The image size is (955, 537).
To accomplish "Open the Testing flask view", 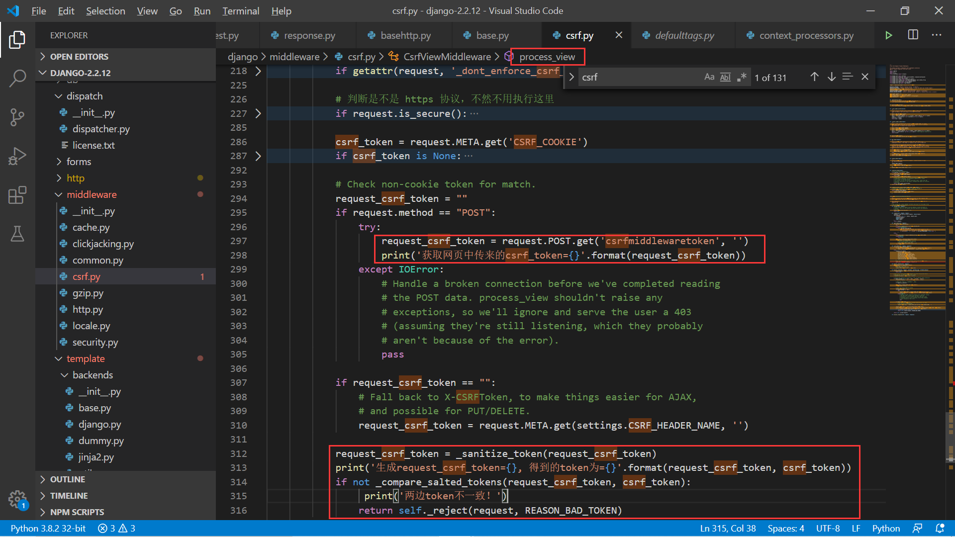I will tap(17, 234).
